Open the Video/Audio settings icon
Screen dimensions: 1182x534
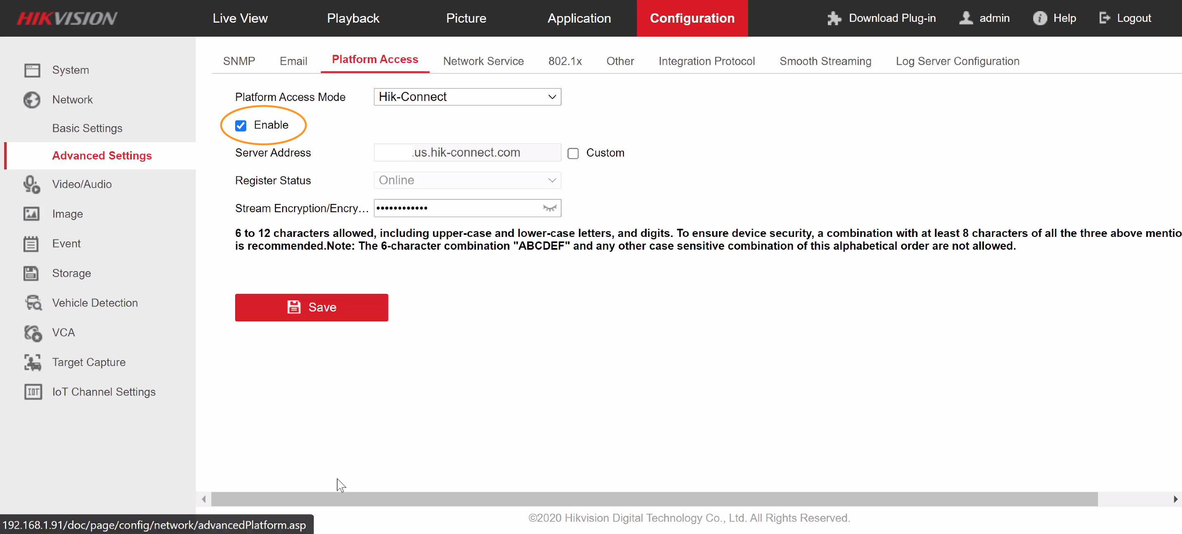click(32, 184)
